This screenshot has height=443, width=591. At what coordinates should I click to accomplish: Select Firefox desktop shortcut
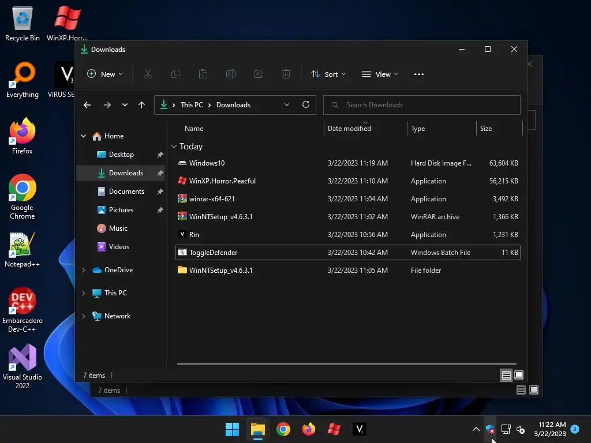(x=23, y=136)
